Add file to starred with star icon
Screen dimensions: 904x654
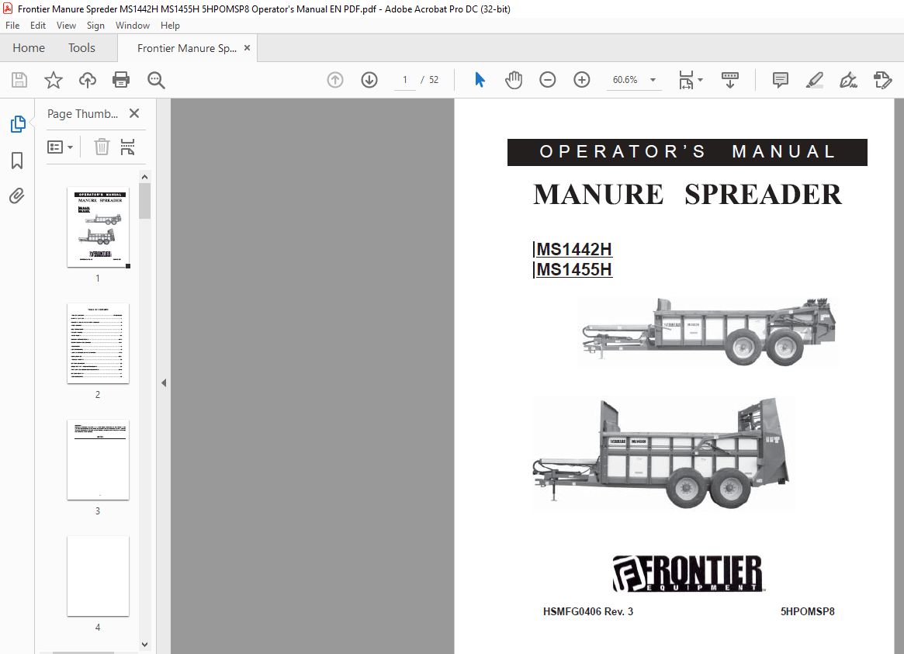point(54,79)
